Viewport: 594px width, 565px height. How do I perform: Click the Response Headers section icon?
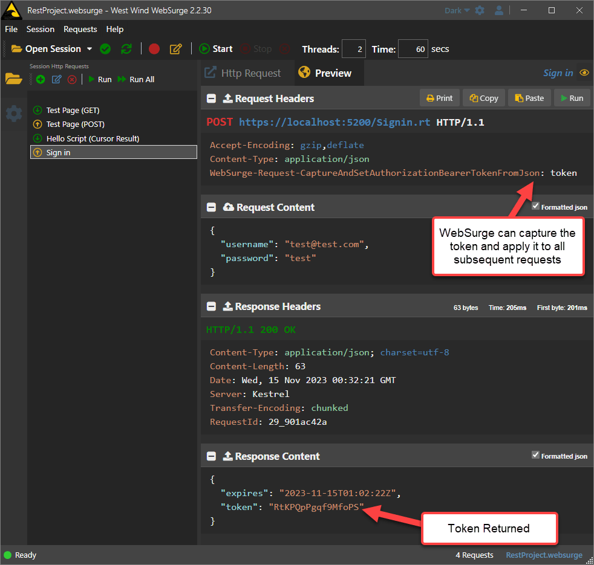tap(227, 306)
